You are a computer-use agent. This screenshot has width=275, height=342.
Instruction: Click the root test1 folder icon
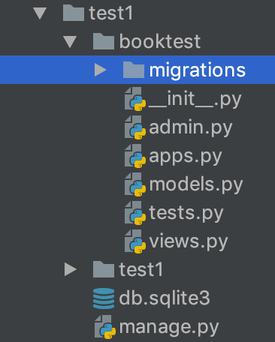click(x=74, y=13)
